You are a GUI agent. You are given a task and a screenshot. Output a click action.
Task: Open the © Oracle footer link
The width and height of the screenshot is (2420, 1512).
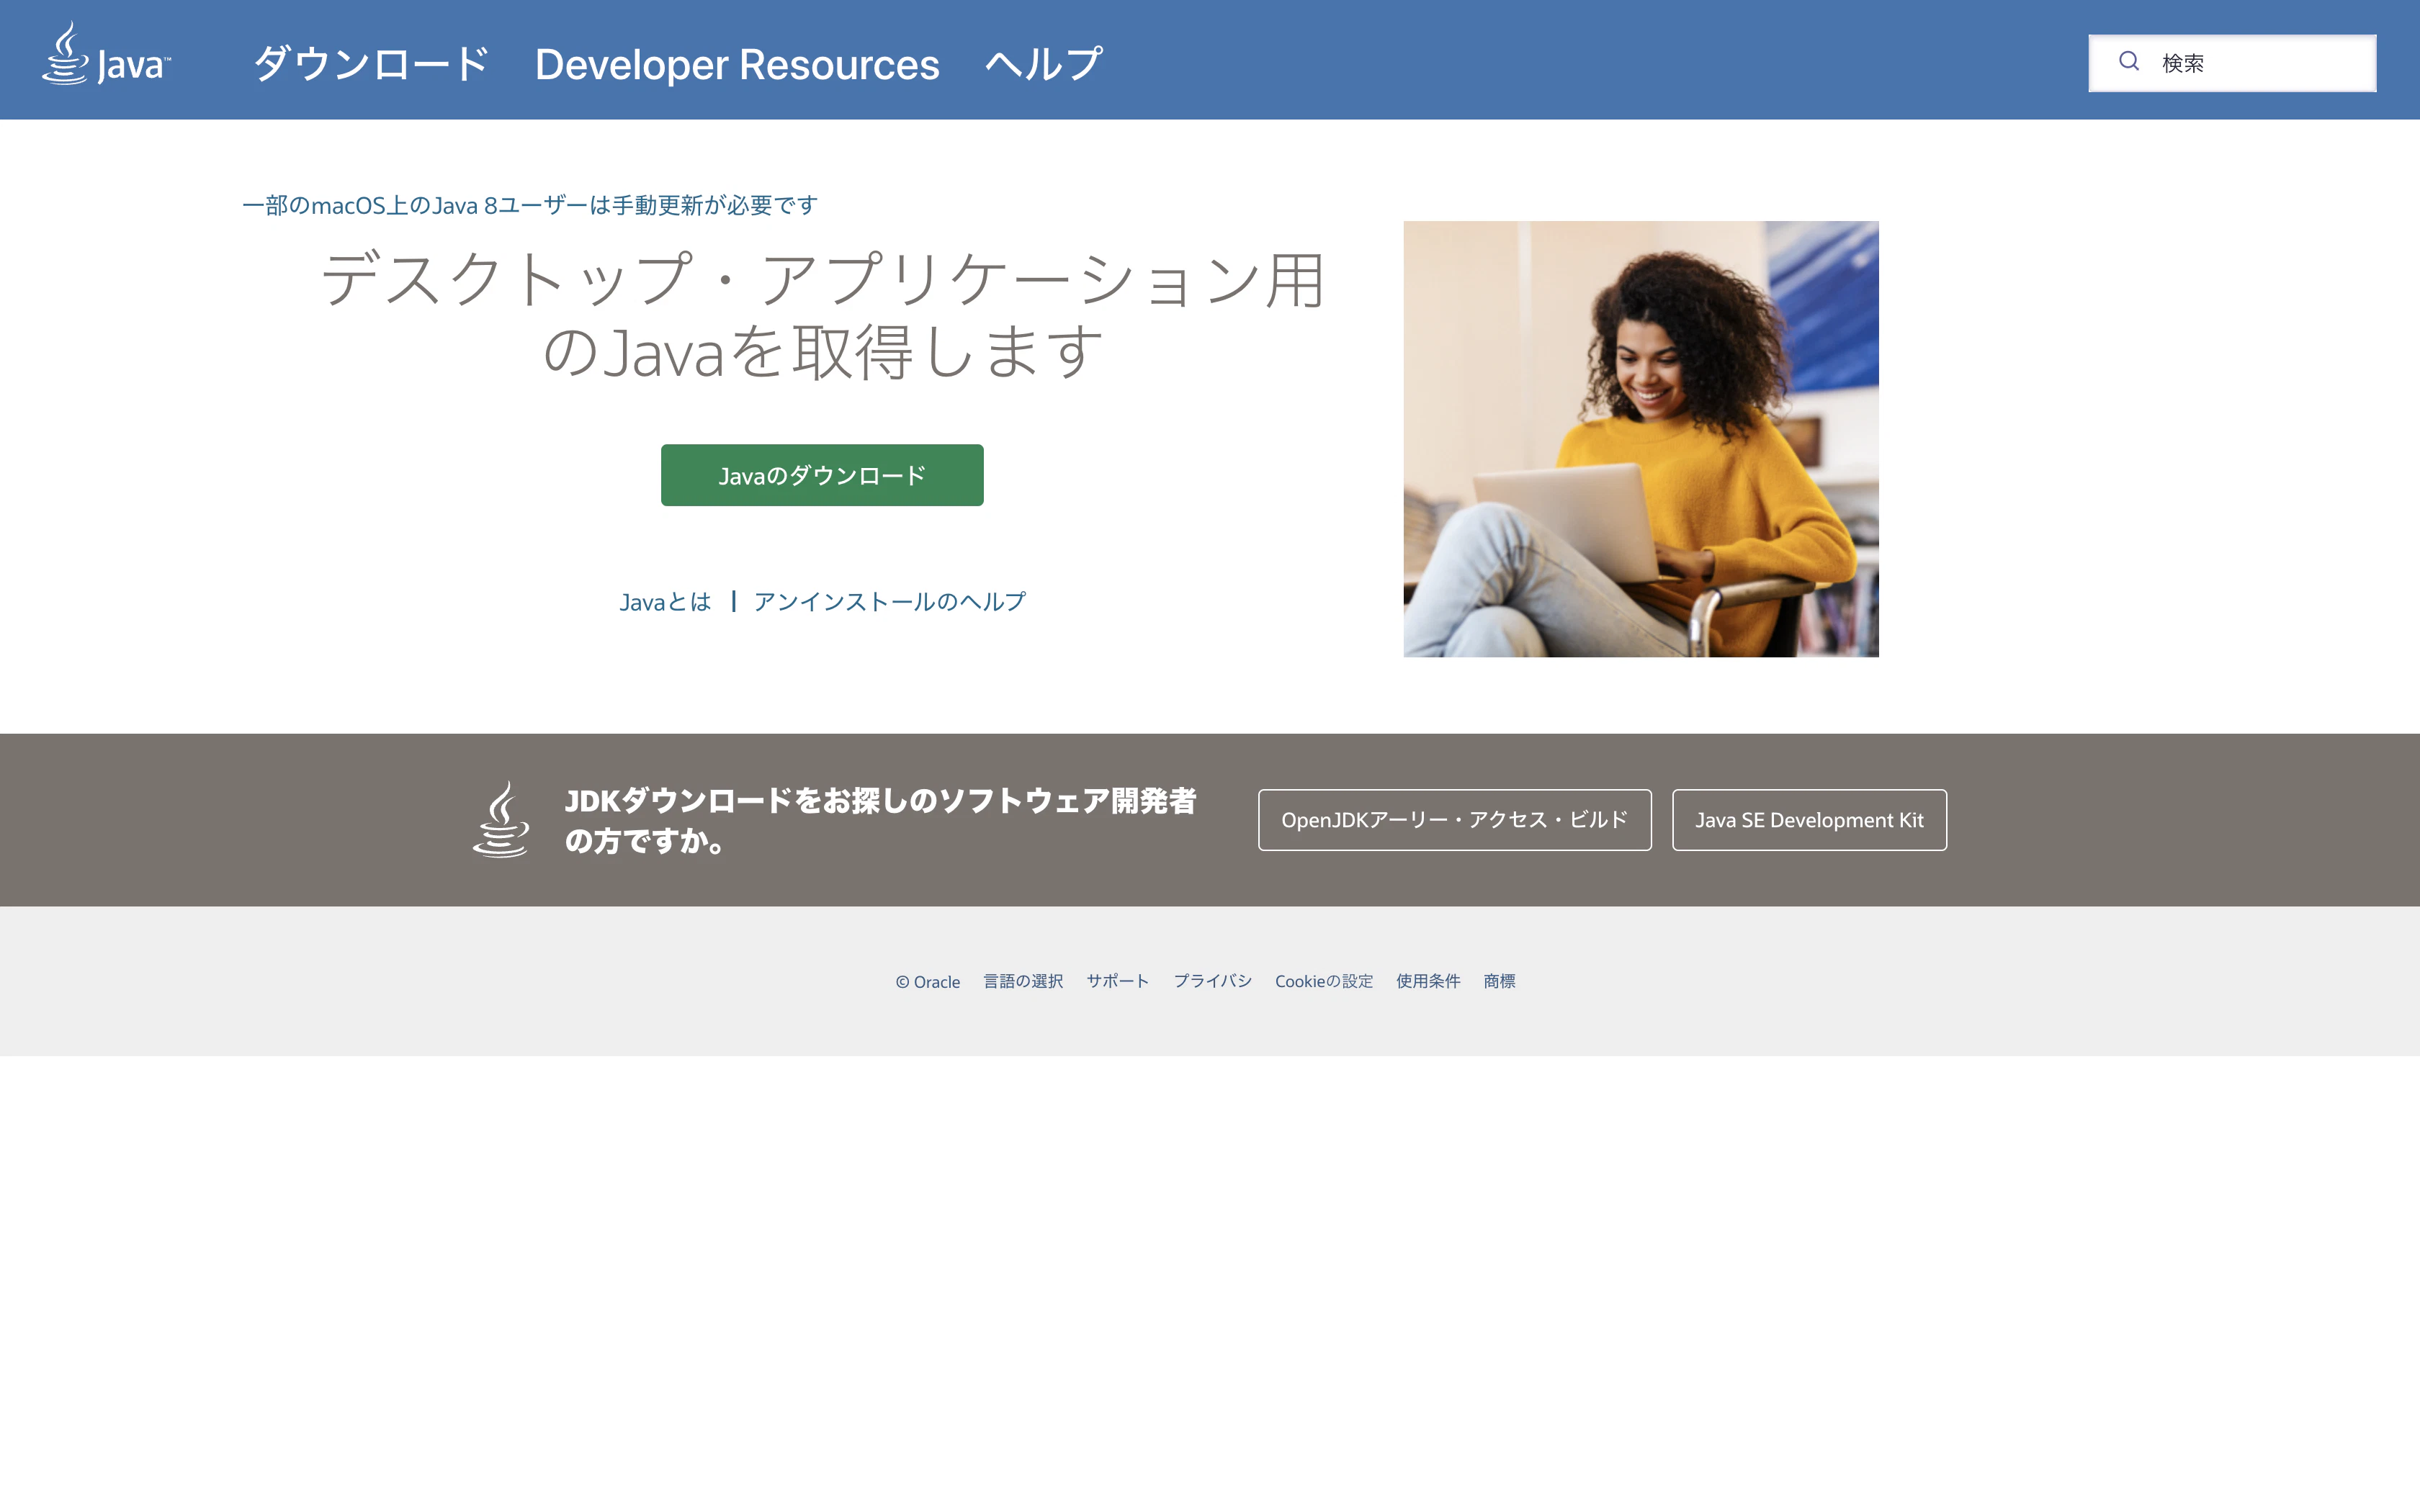point(928,982)
